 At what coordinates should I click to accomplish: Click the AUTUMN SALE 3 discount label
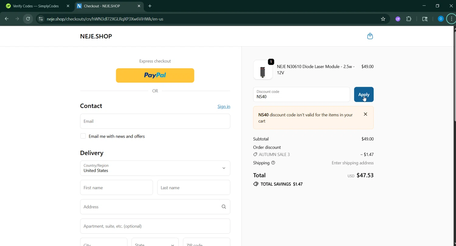tap(274, 154)
